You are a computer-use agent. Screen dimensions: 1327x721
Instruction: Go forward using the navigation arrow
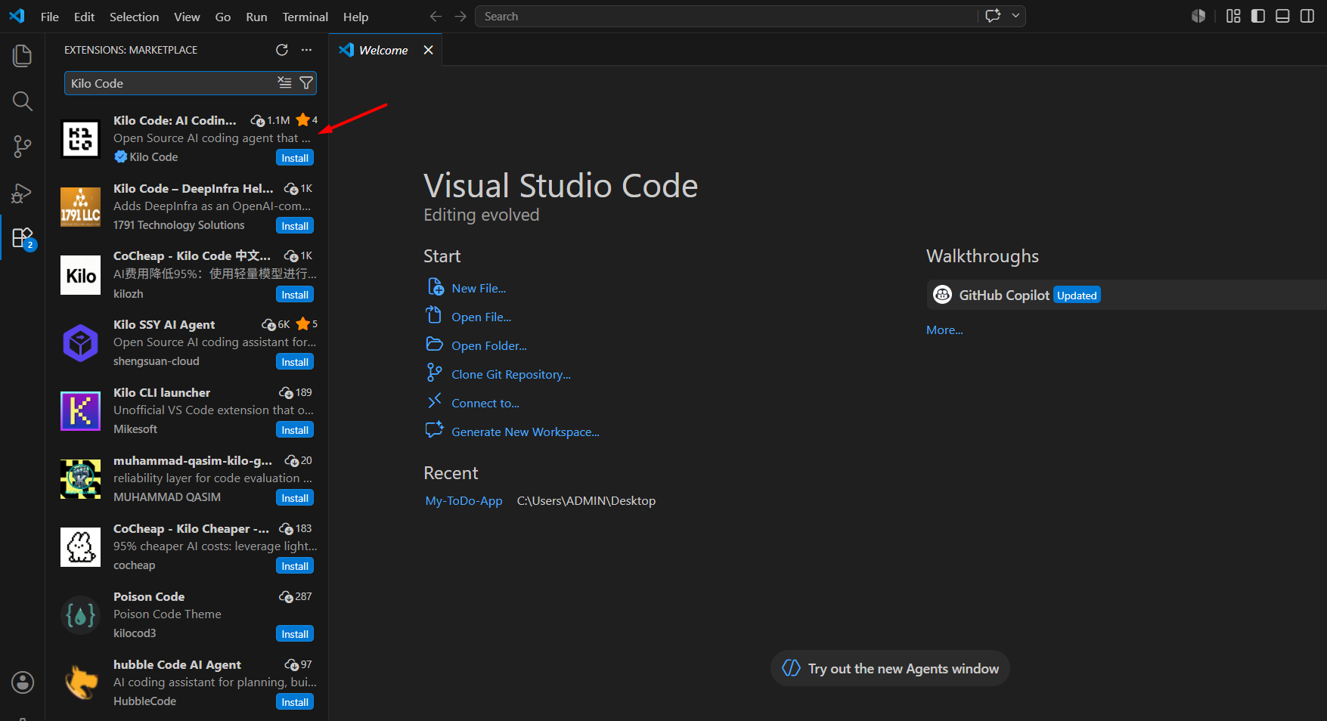pos(460,17)
